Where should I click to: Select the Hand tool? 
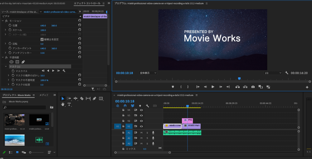[x=63, y=104]
